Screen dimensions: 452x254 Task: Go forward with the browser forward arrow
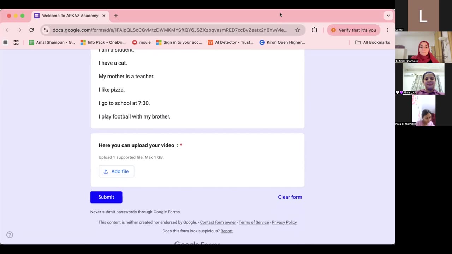(x=19, y=30)
